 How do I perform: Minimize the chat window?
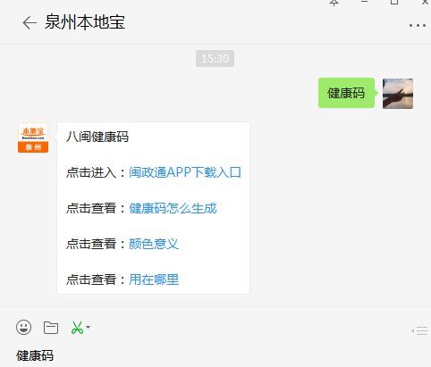click(x=364, y=2)
